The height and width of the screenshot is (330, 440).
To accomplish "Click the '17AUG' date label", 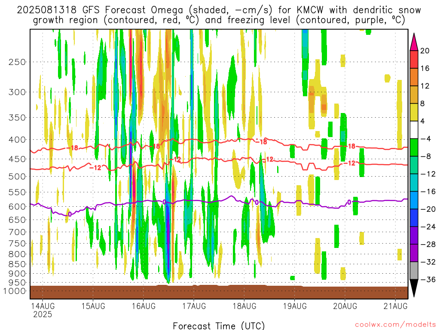I will coord(194,306).
